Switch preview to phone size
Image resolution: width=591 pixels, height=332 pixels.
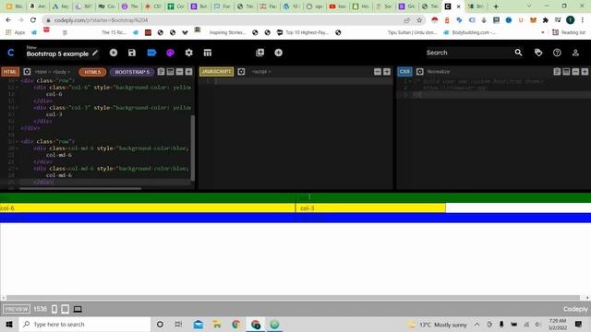pos(54,309)
